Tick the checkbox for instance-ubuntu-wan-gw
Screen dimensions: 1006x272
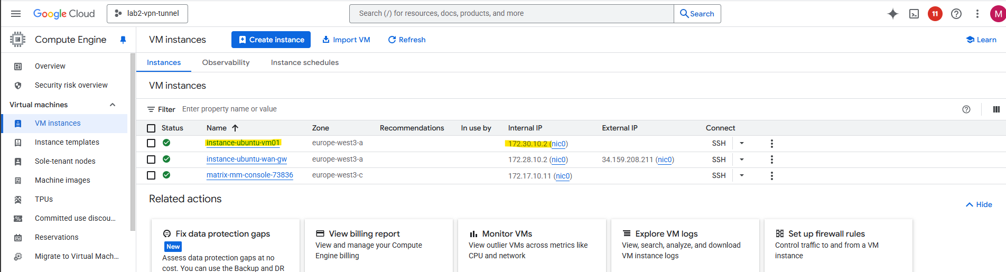151,160
